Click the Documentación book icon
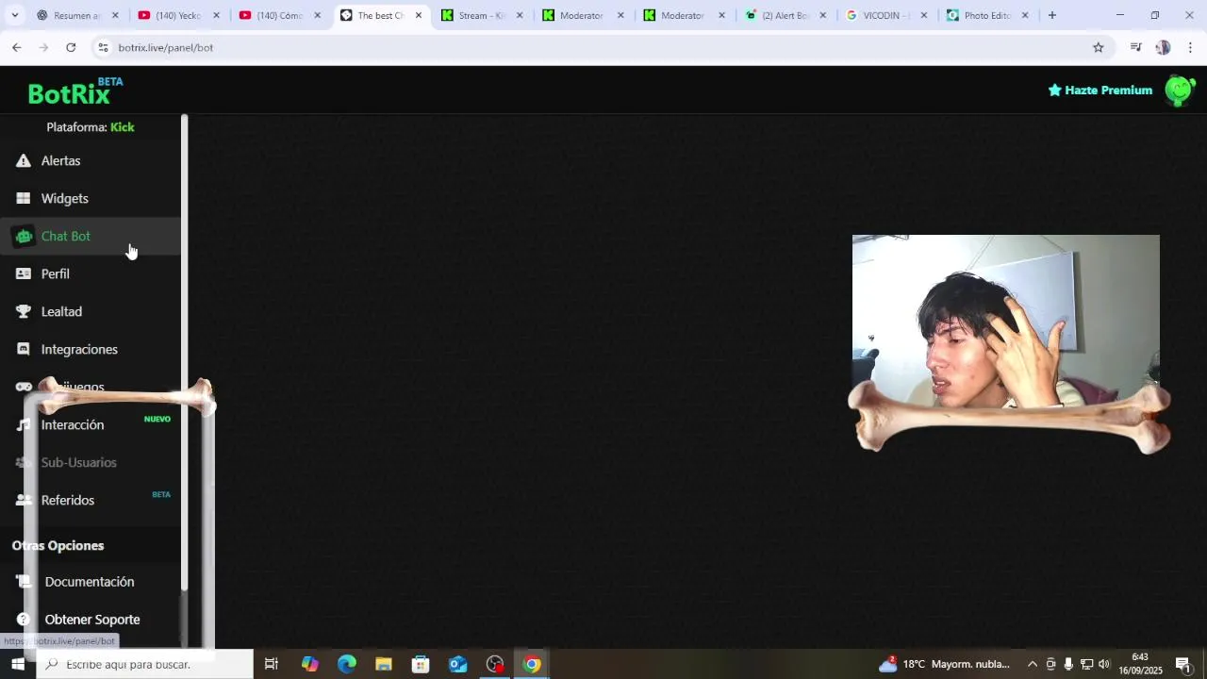 pyautogui.click(x=24, y=582)
